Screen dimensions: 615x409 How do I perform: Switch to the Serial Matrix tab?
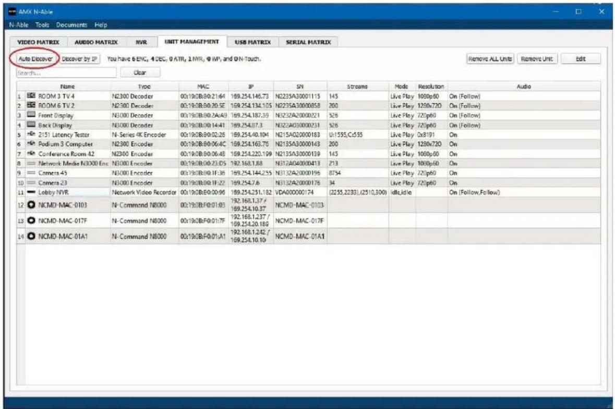[308, 42]
